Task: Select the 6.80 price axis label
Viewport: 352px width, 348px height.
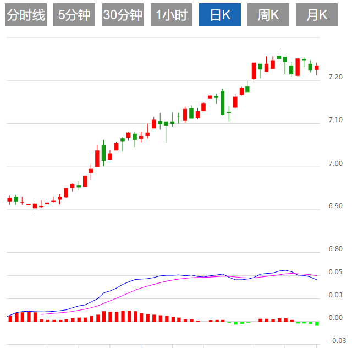Action: [335, 249]
